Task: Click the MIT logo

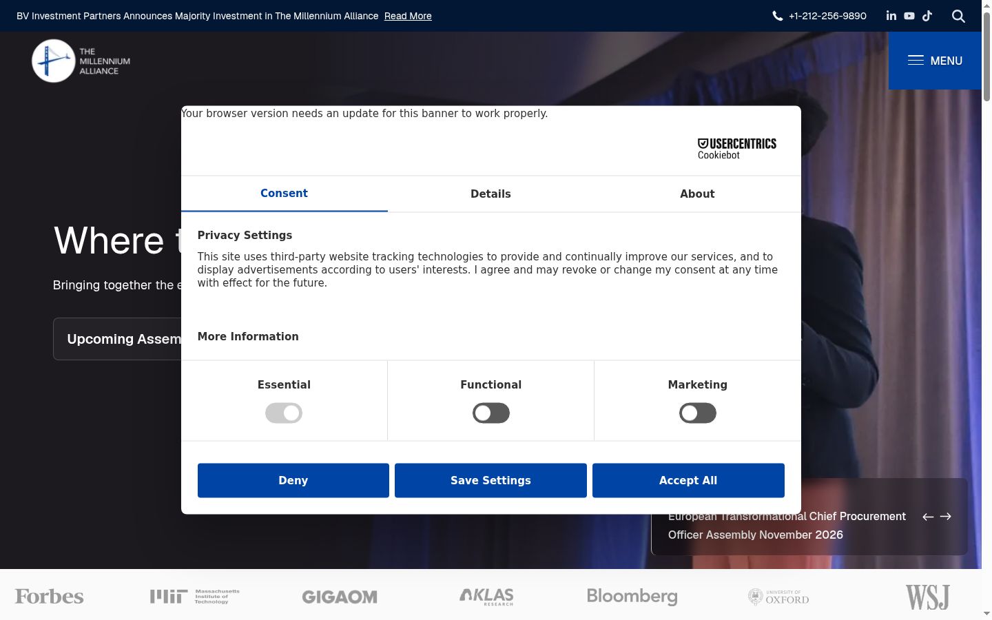Action: (195, 597)
